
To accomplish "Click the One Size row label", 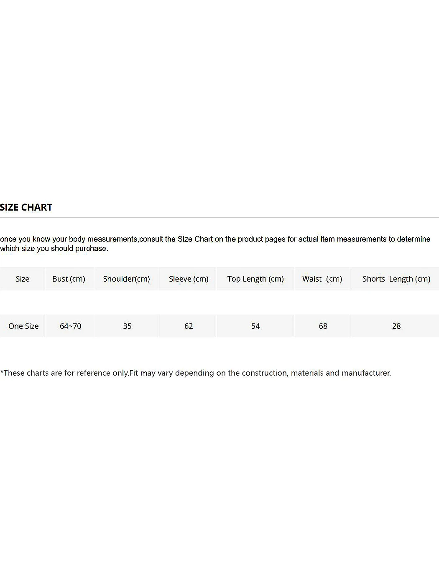I will tap(23, 326).
